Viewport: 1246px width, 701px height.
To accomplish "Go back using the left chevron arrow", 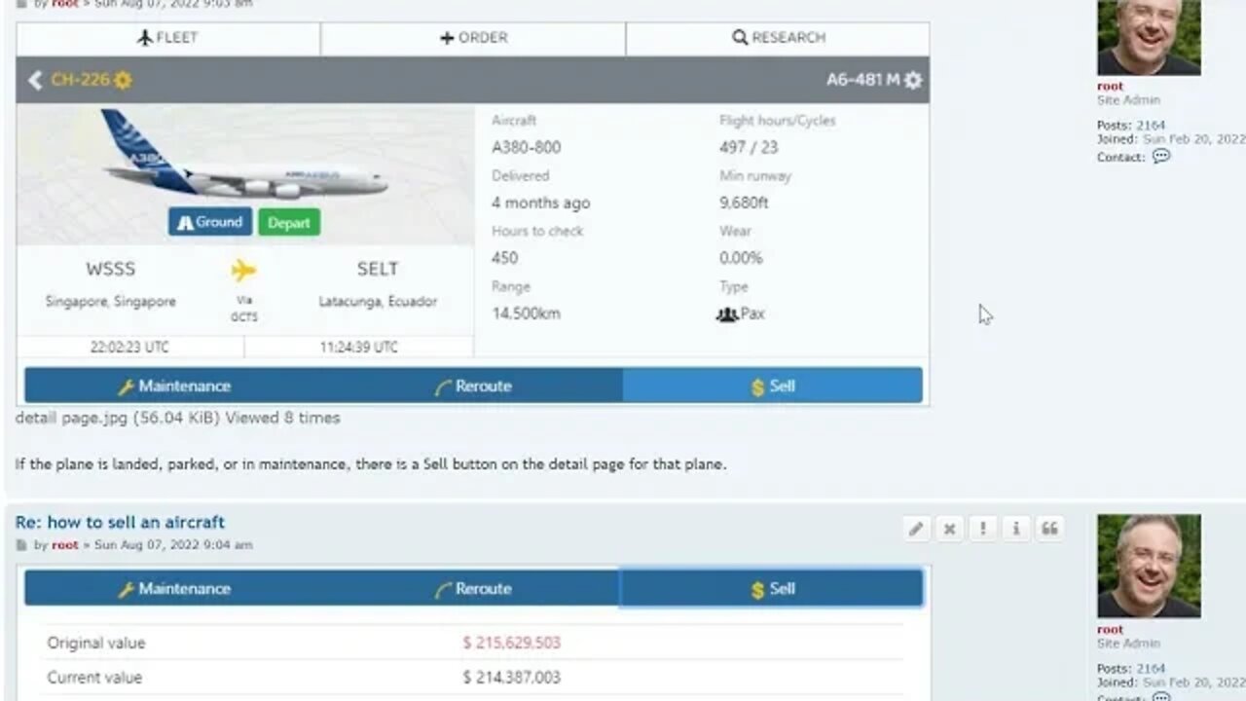I will click(35, 80).
